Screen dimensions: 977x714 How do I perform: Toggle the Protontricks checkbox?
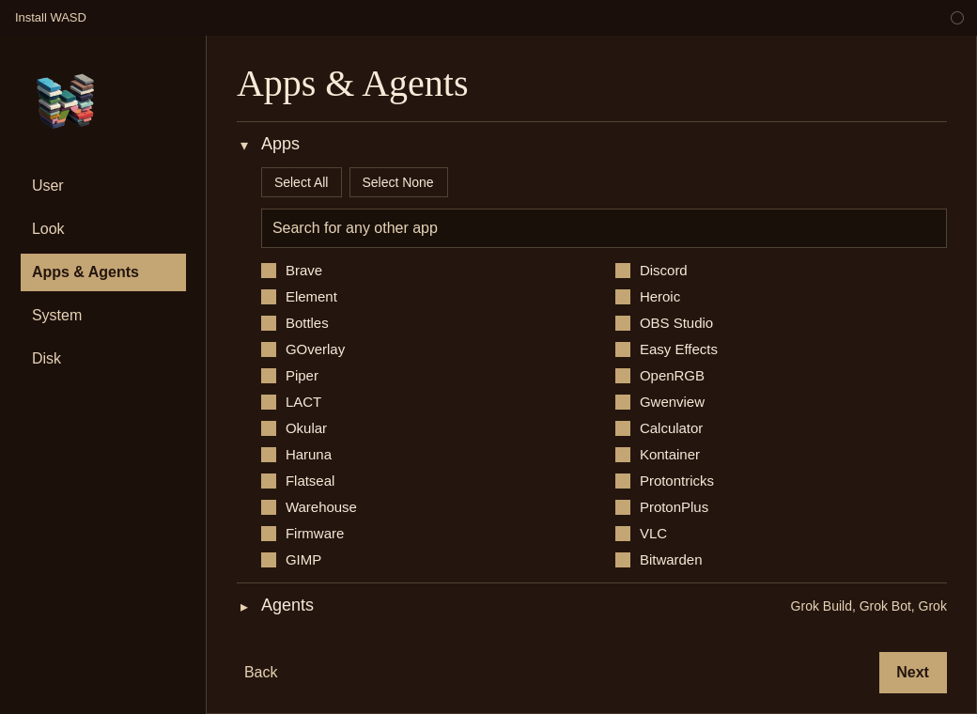point(623,481)
